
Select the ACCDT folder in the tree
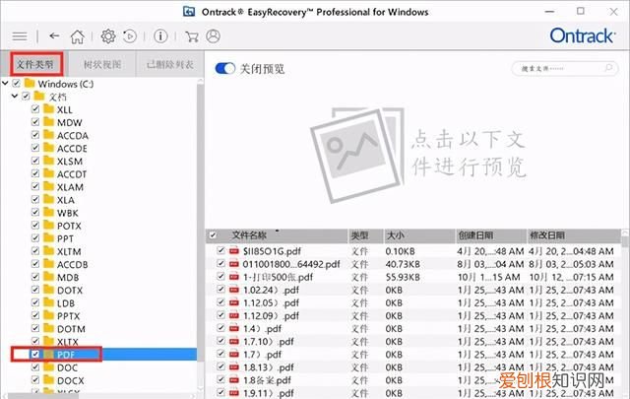point(72,173)
